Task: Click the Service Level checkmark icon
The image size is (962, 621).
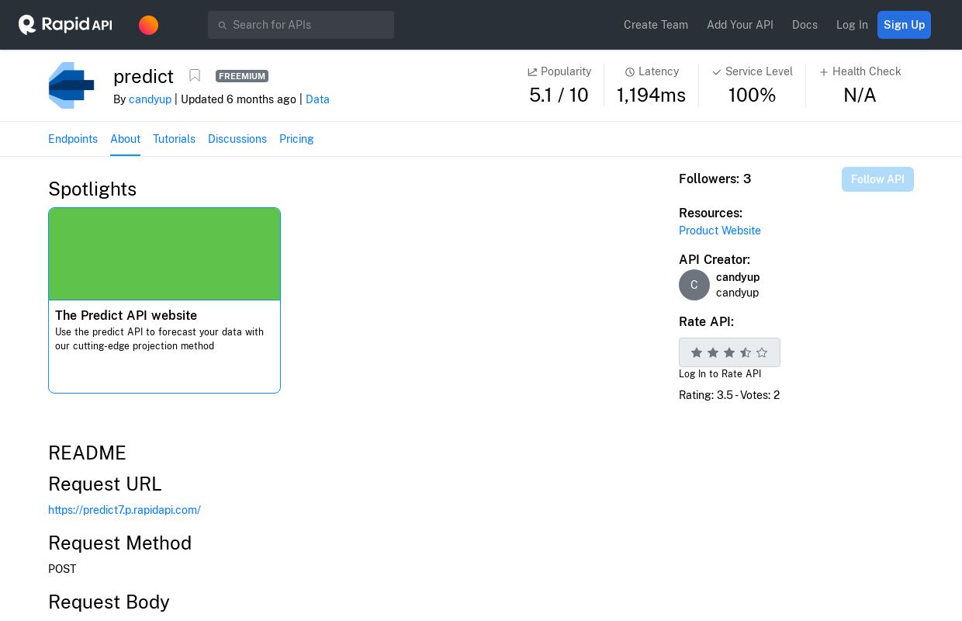Action: click(x=717, y=72)
